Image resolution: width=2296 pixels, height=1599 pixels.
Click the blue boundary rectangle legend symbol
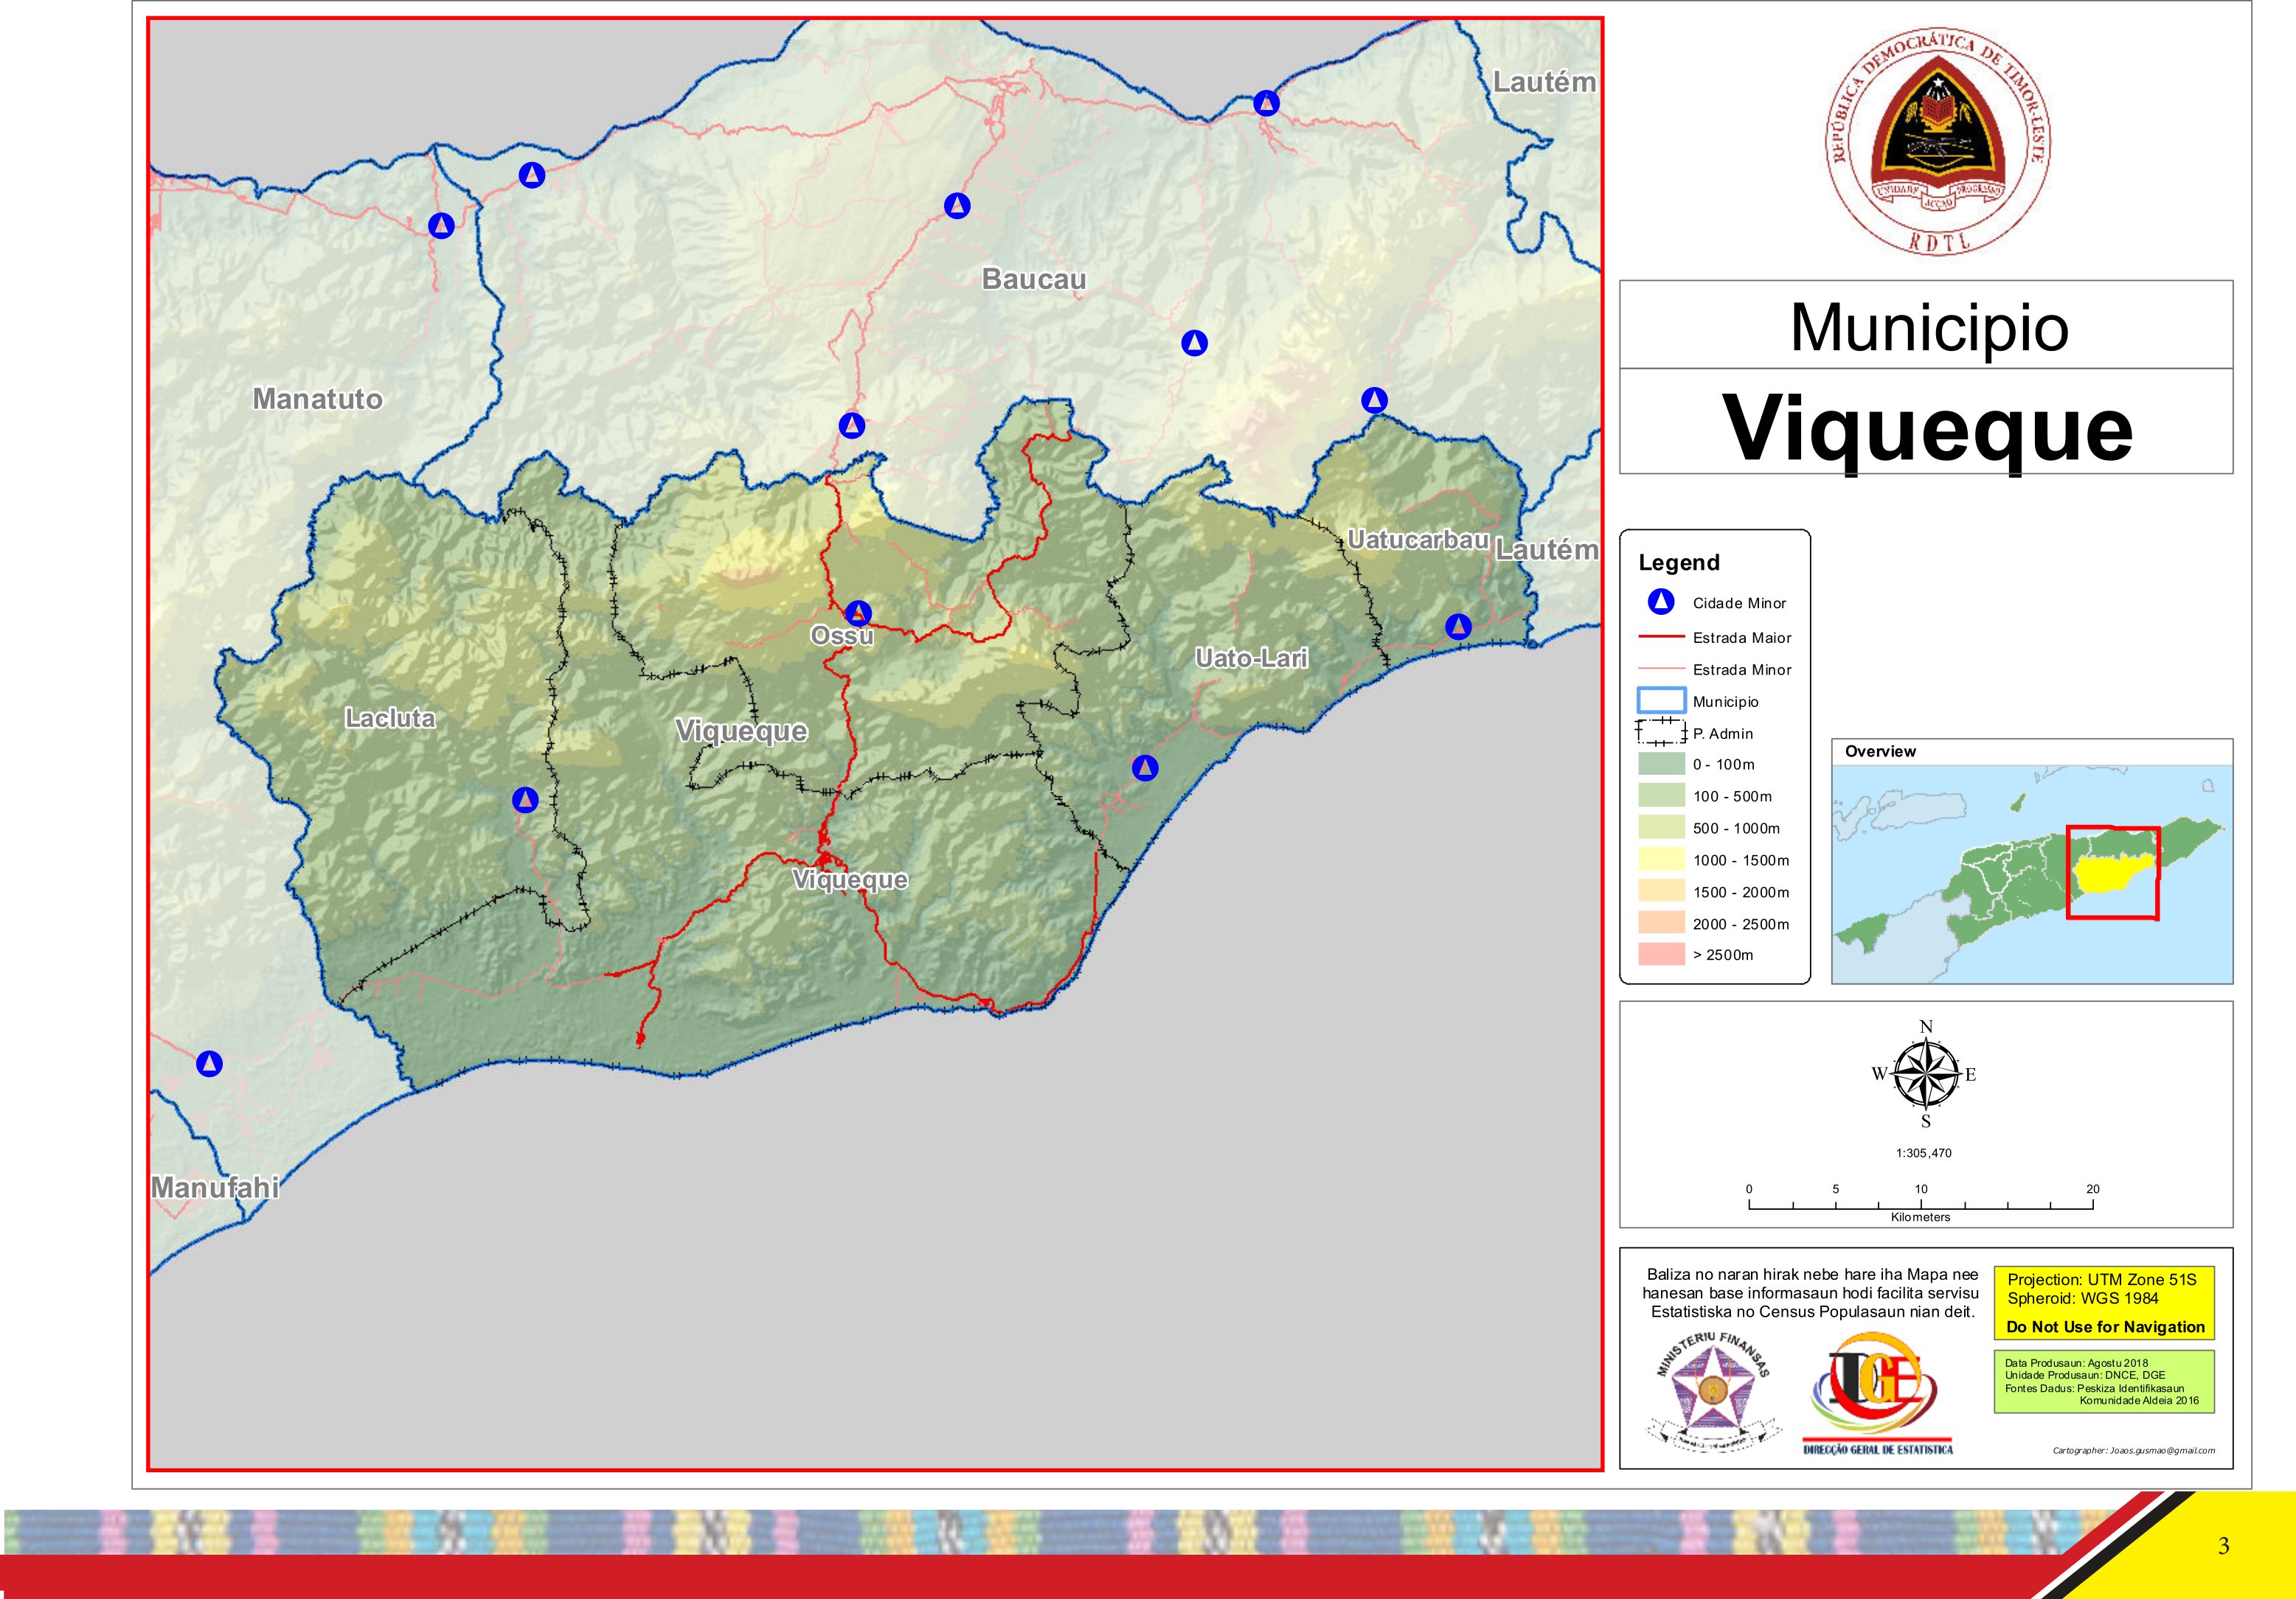(1661, 700)
